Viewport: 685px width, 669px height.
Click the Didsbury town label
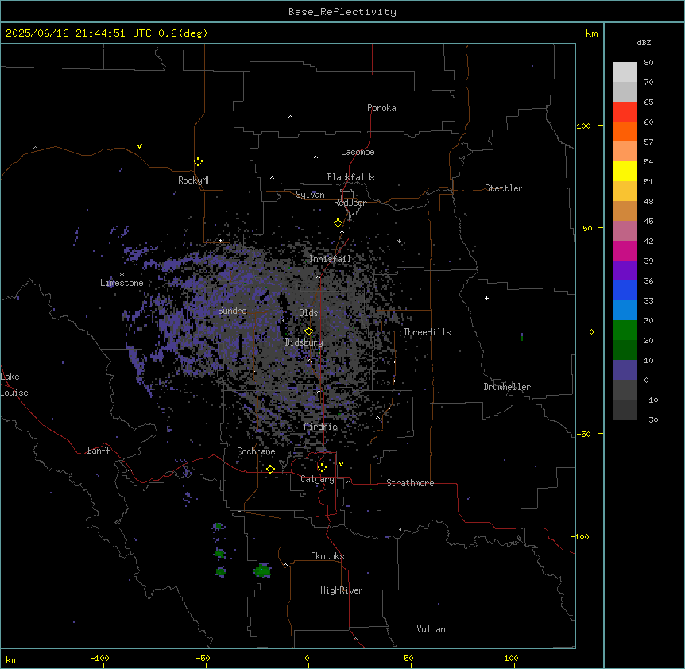click(x=304, y=342)
